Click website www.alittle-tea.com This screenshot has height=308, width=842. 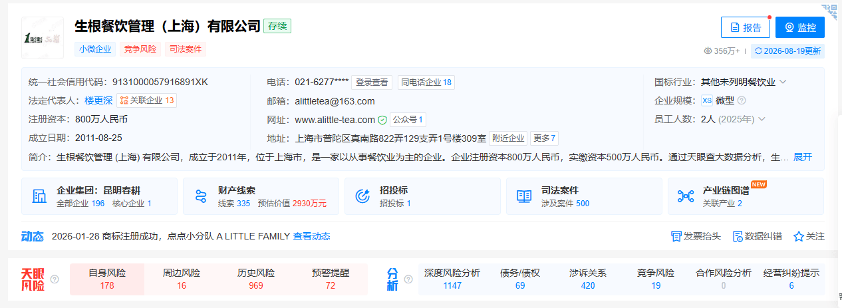pos(335,120)
